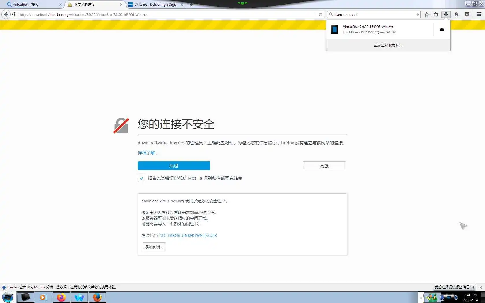The image size is (485, 303).
Task: Click the 高级 button
Action: [324, 166]
